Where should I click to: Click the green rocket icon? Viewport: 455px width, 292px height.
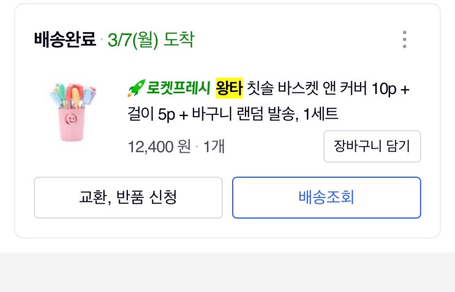[x=134, y=90]
